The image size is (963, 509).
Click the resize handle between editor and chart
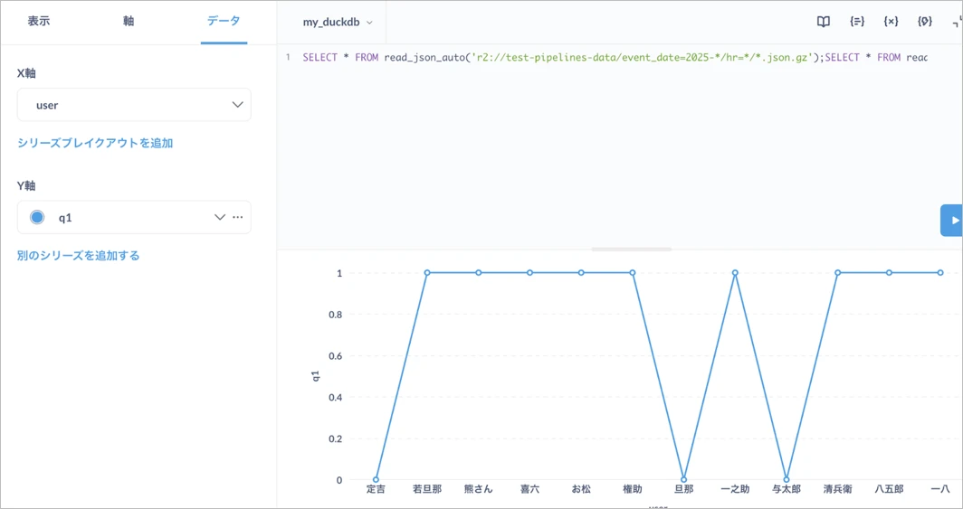631,249
